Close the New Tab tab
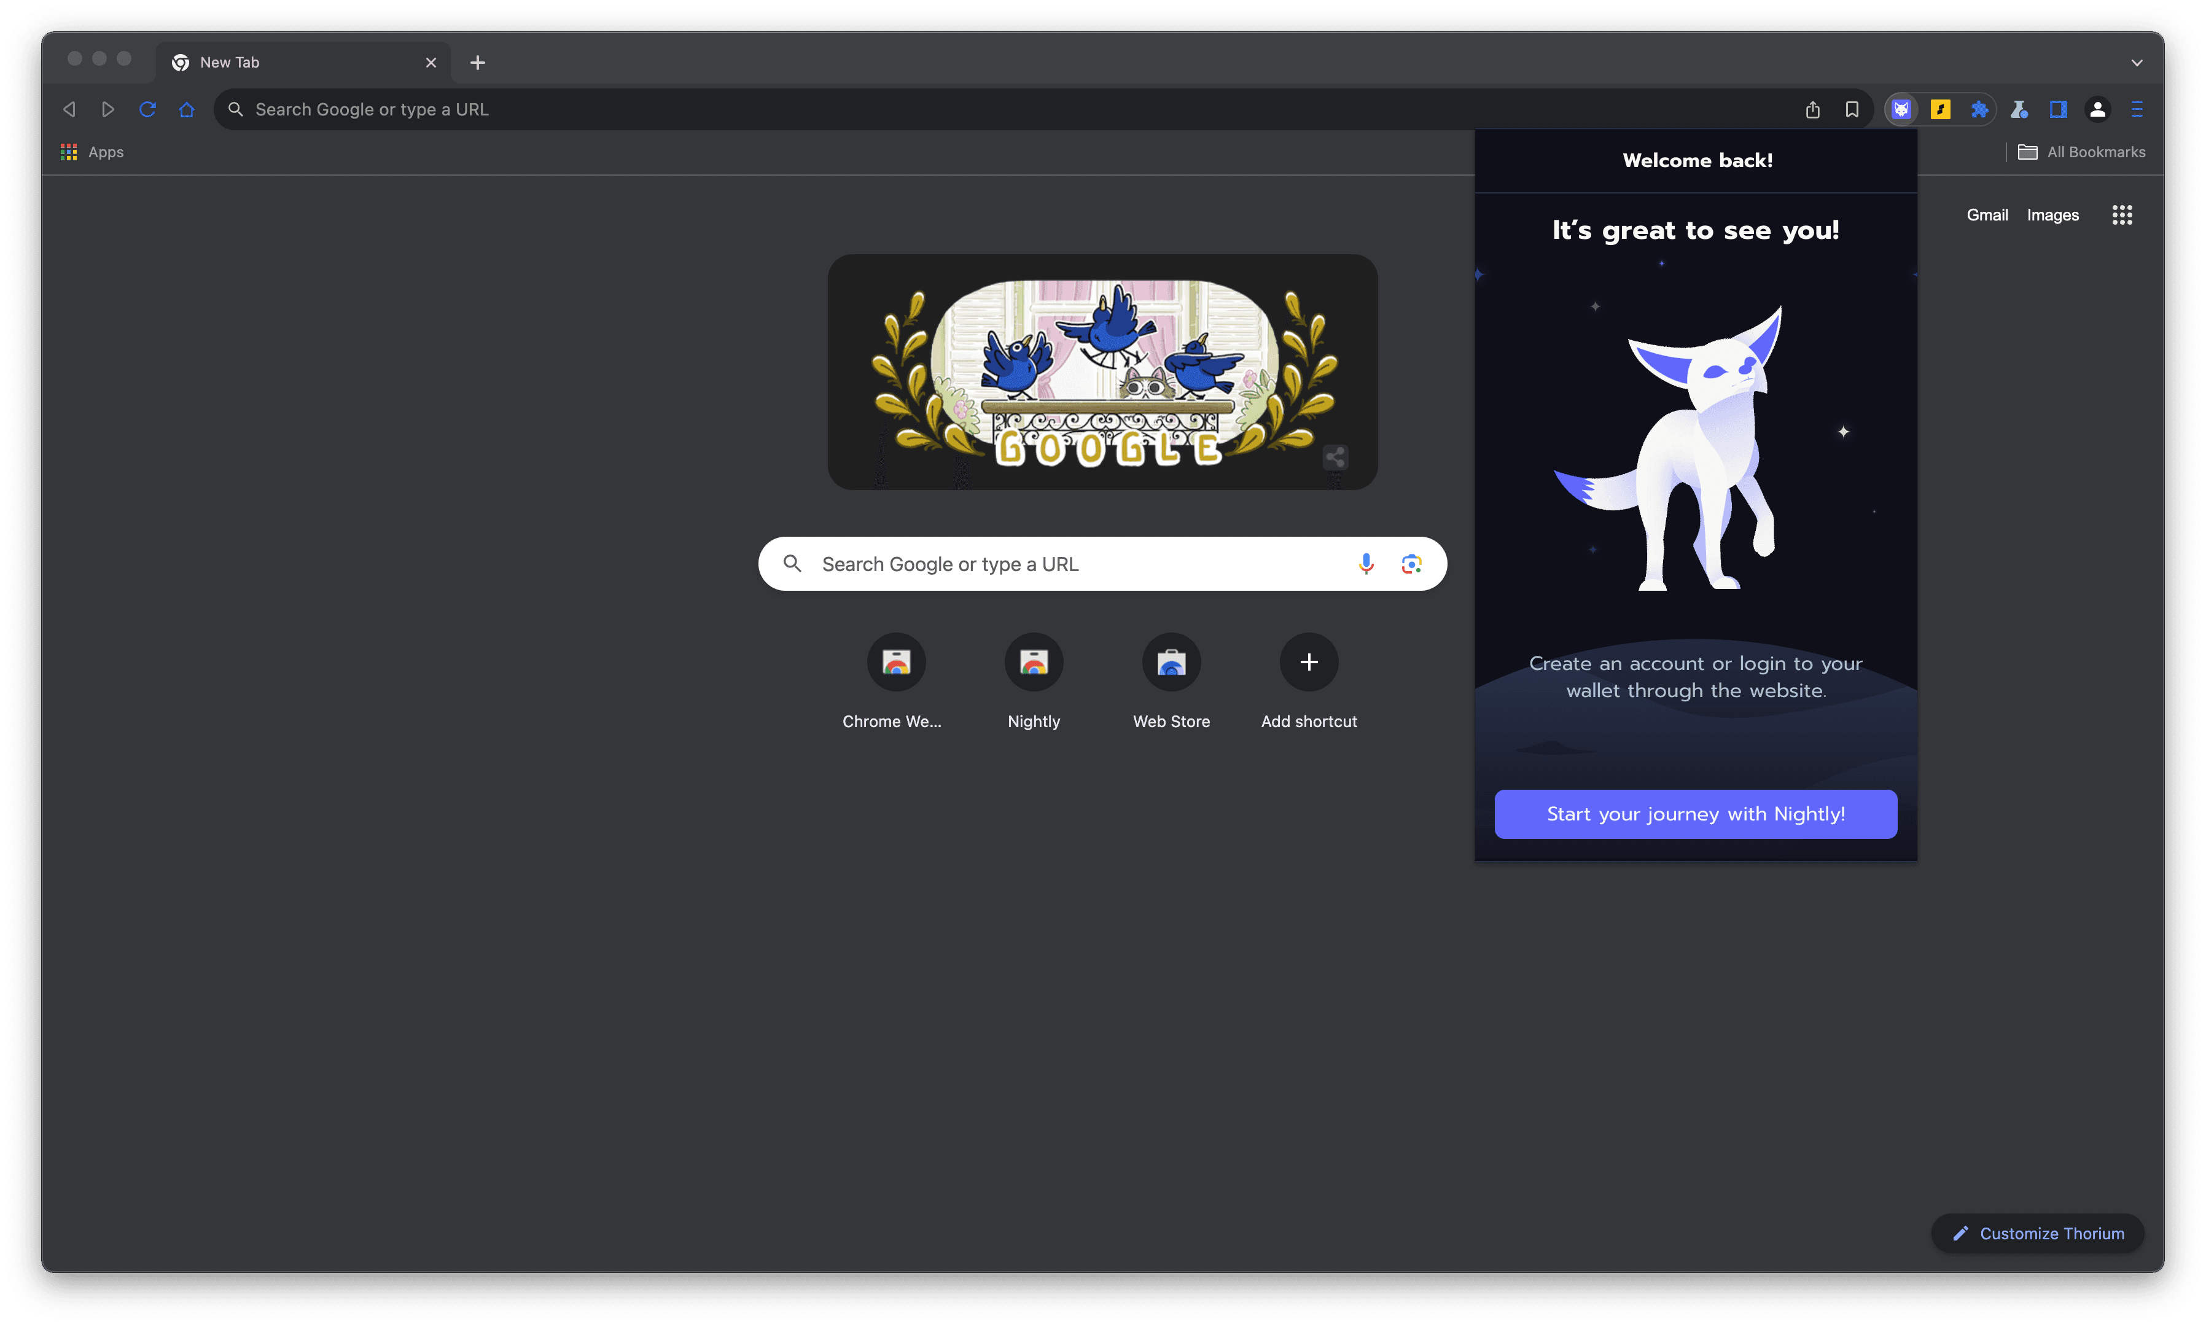The height and width of the screenshot is (1324, 2206). pyautogui.click(x=431, y=63)
